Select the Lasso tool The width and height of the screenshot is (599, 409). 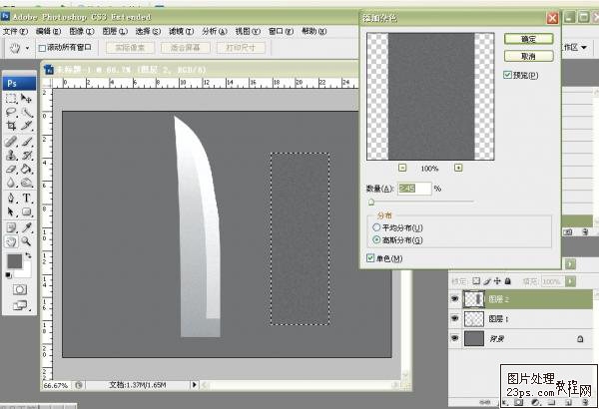coord(11,113)
